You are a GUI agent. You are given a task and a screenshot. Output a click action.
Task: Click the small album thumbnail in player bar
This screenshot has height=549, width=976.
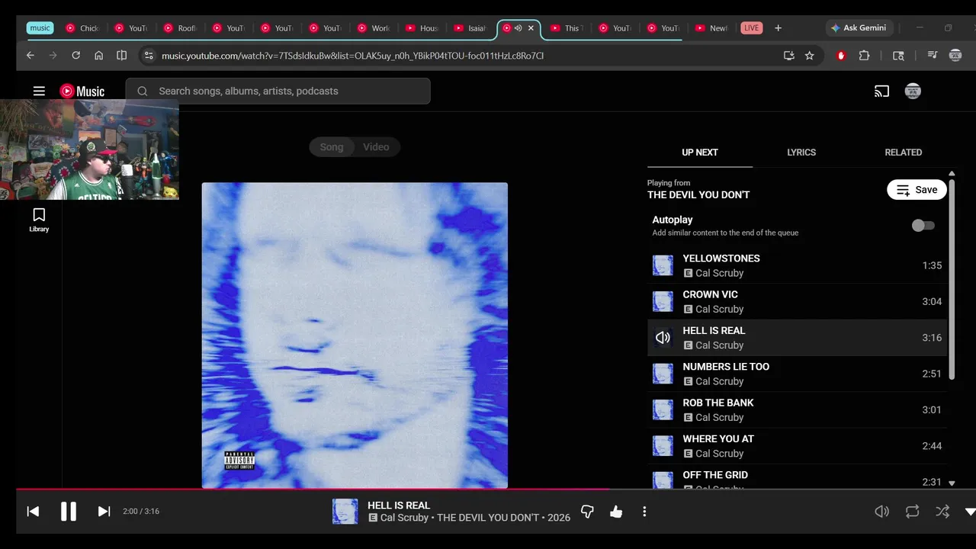(x=345, y=512)
